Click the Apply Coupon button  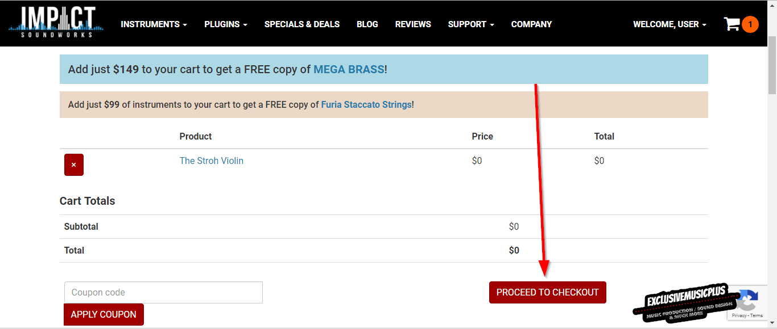[104, 314]
